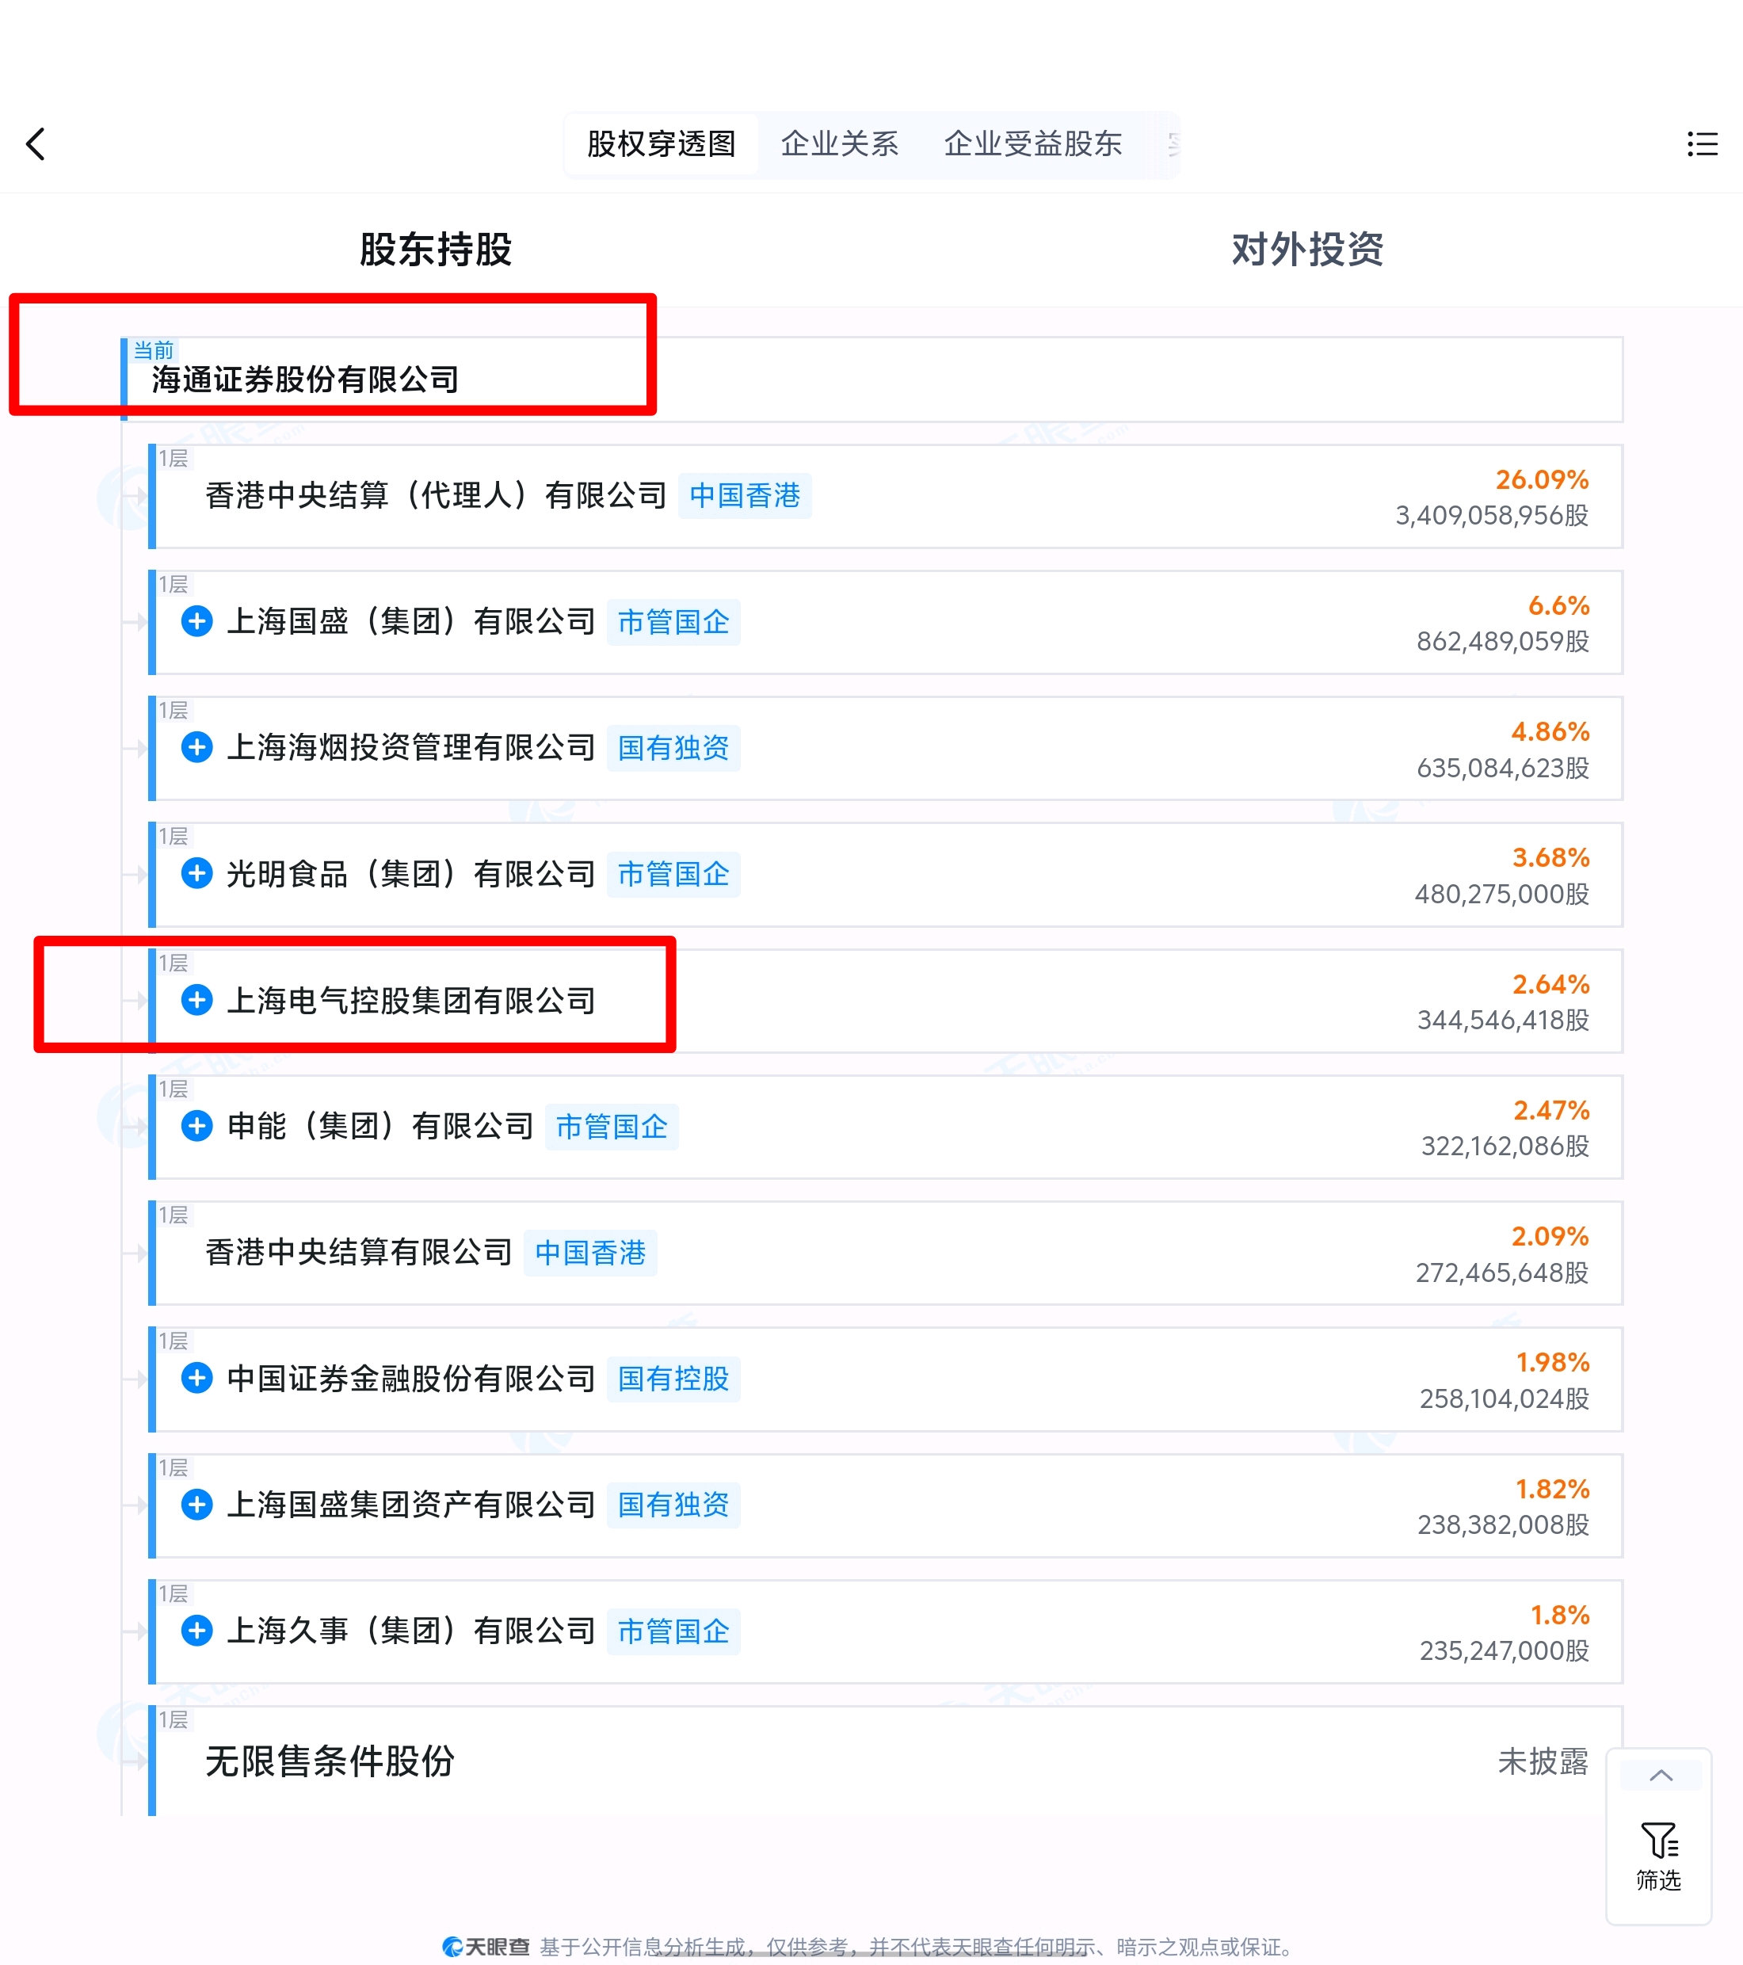Viewport: 1743px width, 1965px height.
Task: Click the 2.09% shareholding percentage
Action: (1550, 1235)
